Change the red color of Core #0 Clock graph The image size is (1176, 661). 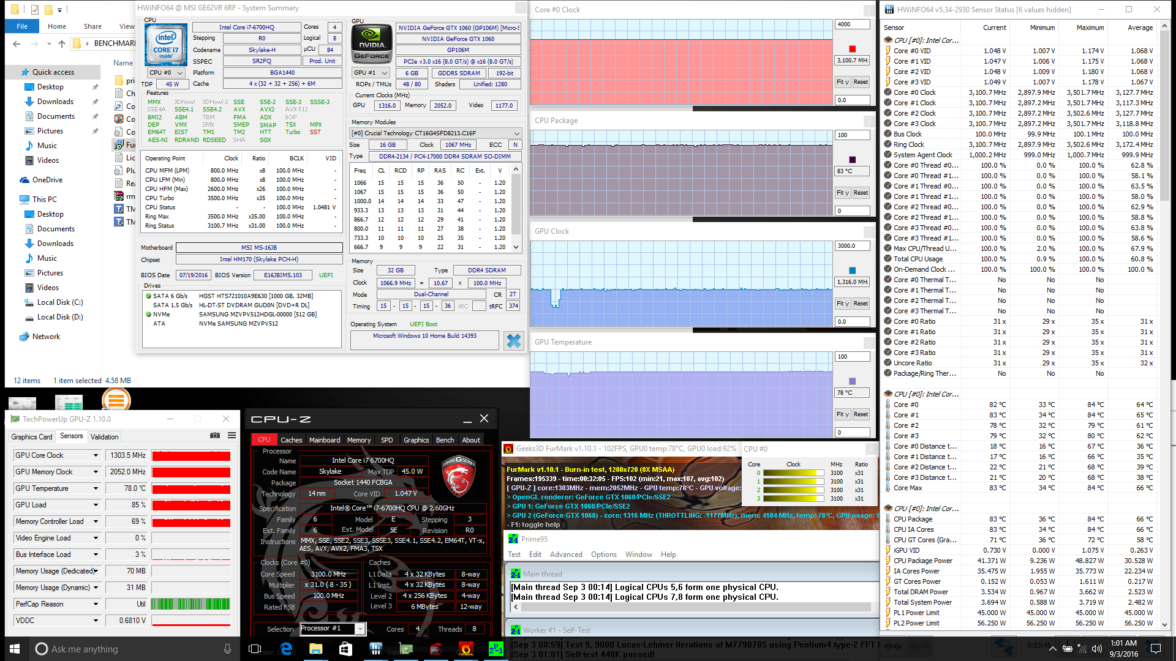(852, 49)
